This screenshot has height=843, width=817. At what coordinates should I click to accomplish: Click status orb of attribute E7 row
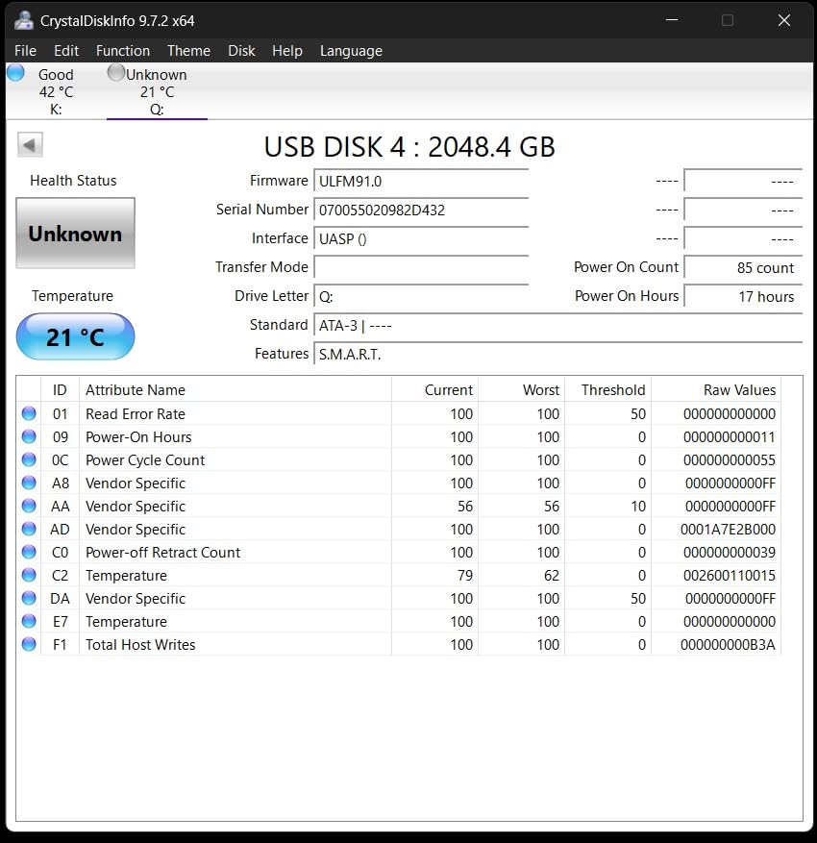pos(29,622)
